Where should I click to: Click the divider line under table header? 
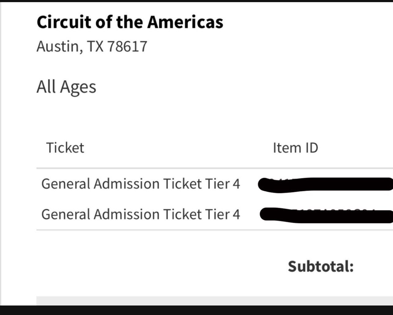point(214,168)
